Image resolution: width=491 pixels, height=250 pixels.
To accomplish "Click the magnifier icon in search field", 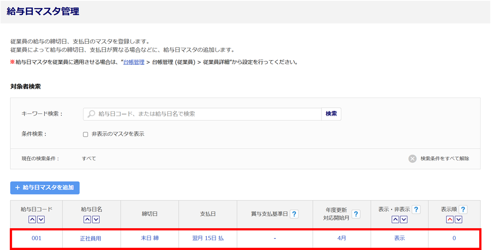I will click(x=91, y=114).
